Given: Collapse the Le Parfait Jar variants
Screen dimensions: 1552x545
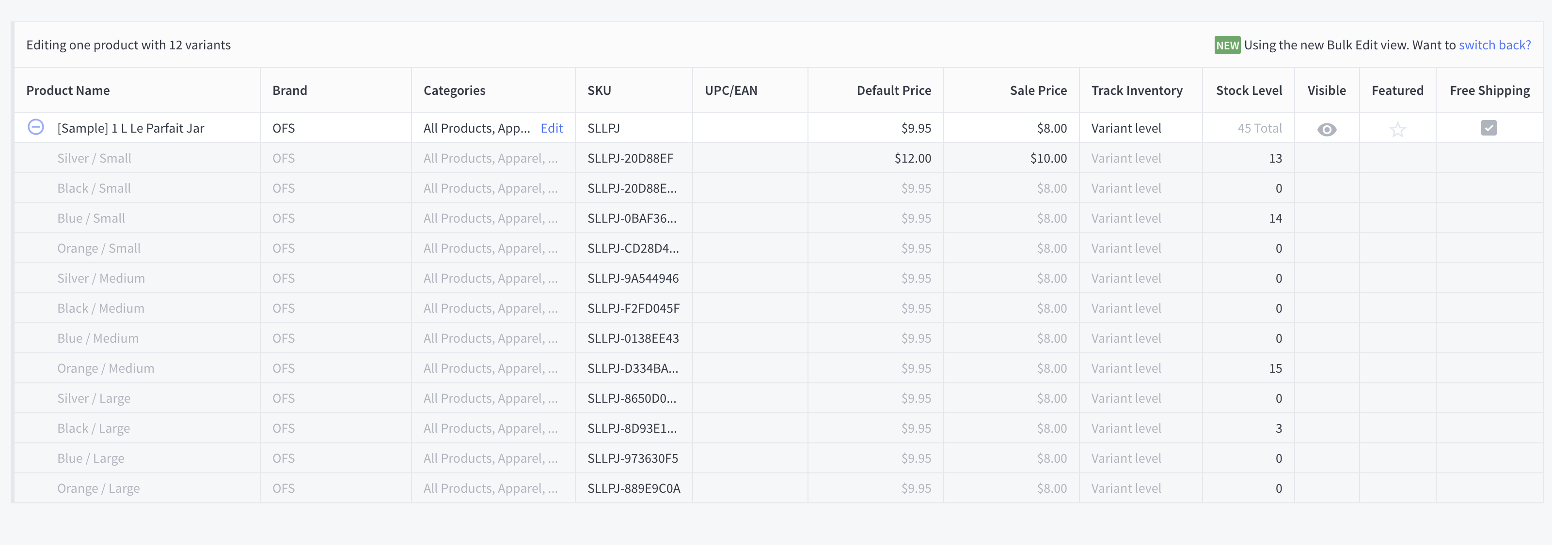Looking at the screenshot, I should pos(36,127).
